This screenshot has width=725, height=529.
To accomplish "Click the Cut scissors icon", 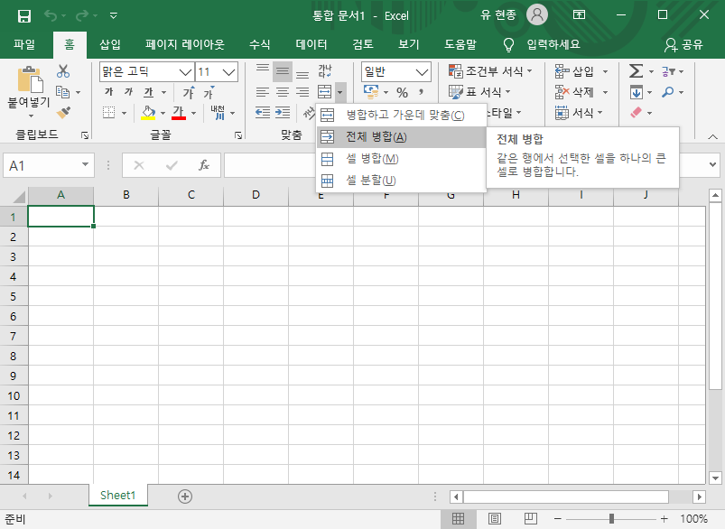I will coord(63,71).
